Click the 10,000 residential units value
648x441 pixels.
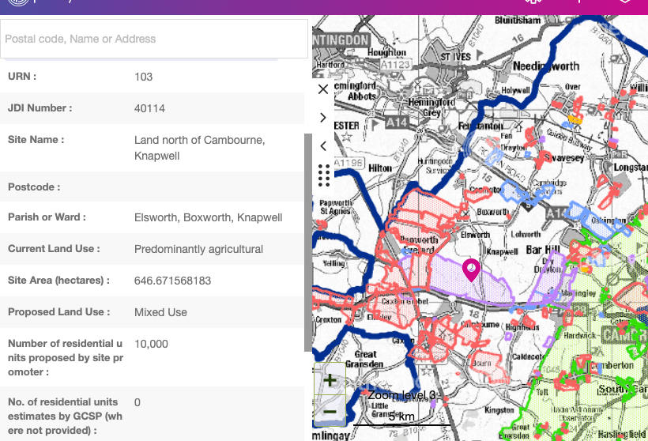[x=151, y=344]
